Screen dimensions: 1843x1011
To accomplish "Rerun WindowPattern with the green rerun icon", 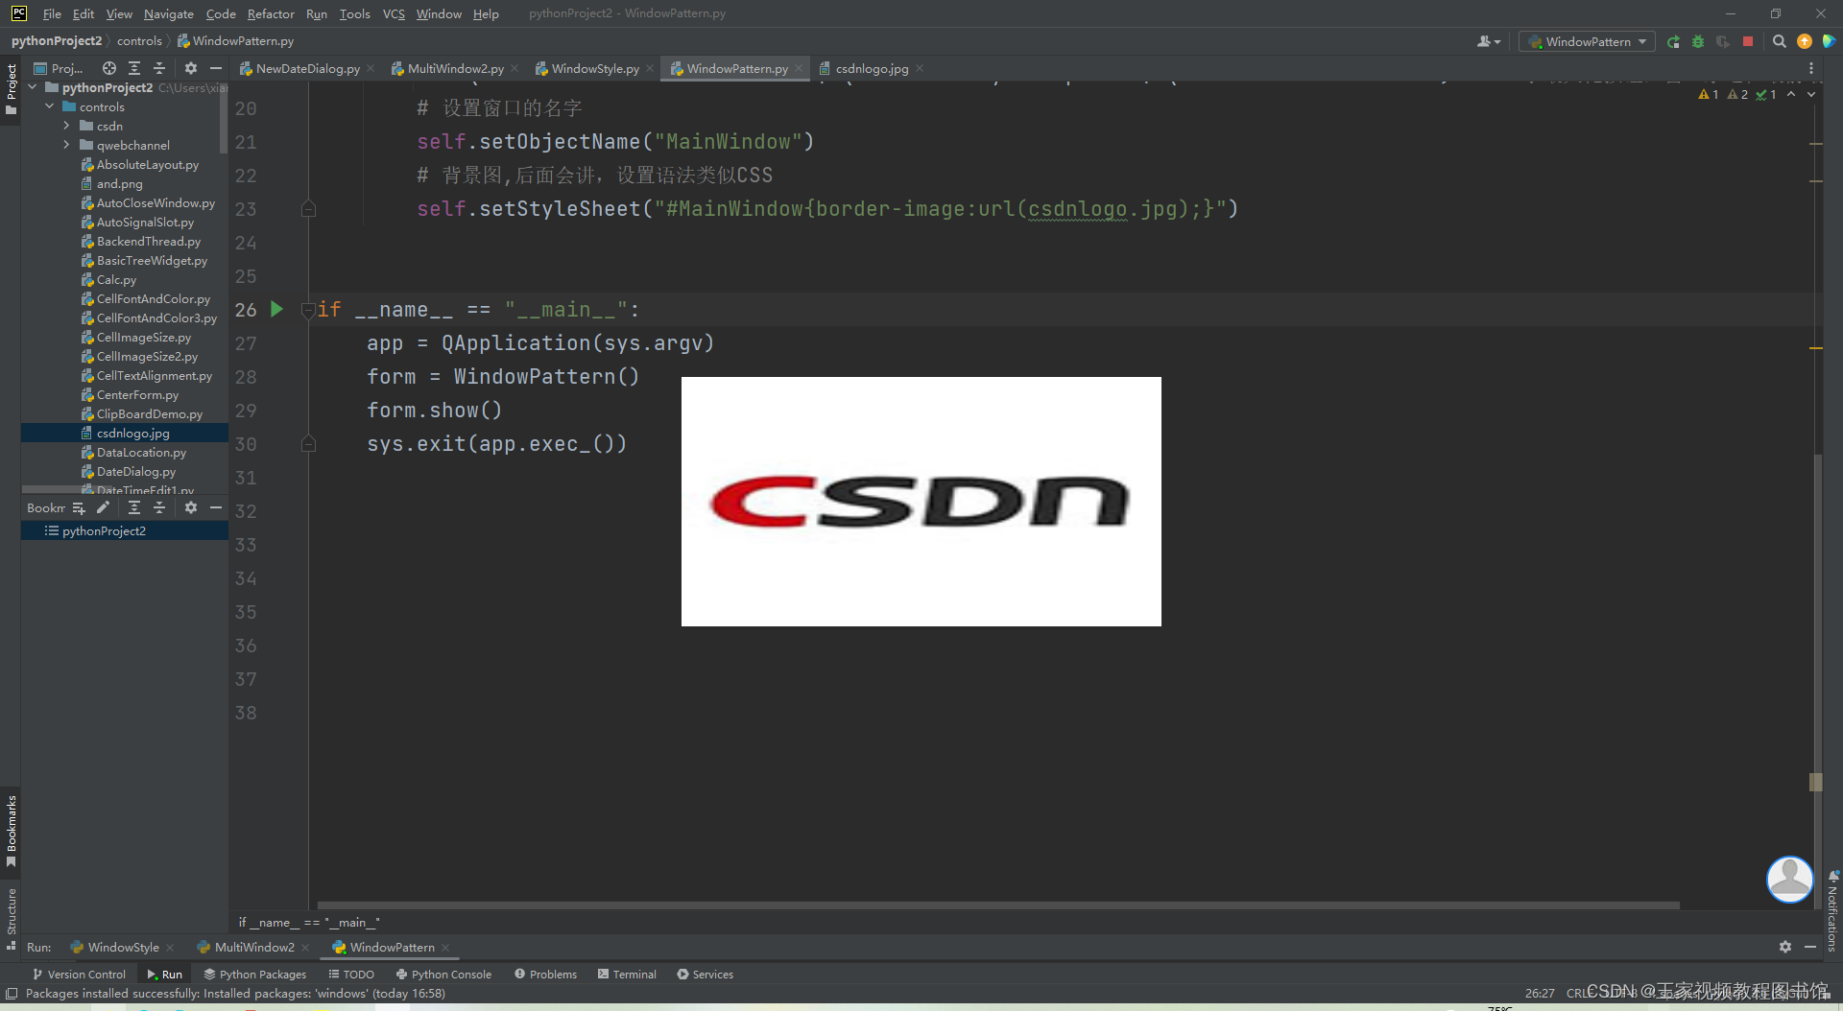I will [1673, 41].
